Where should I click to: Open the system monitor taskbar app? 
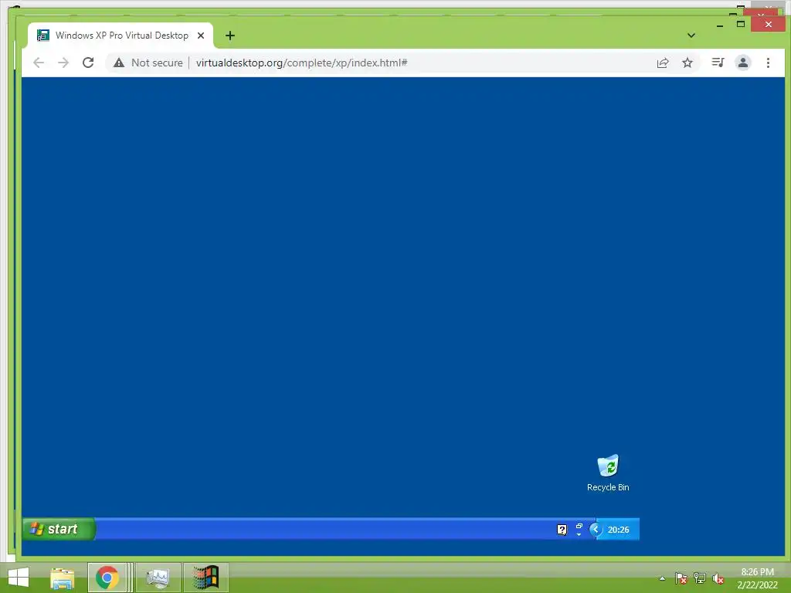point(158,578)
